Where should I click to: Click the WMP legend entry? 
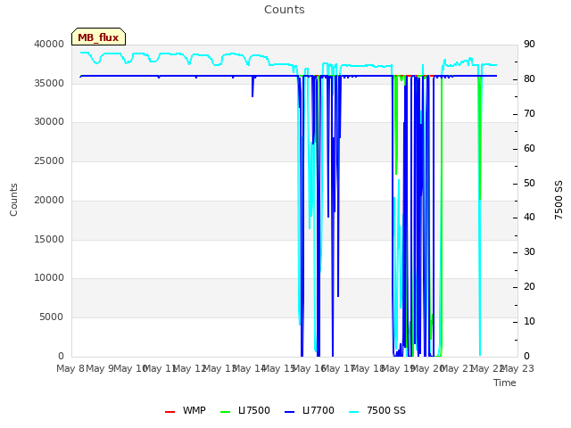click(186, 410)
